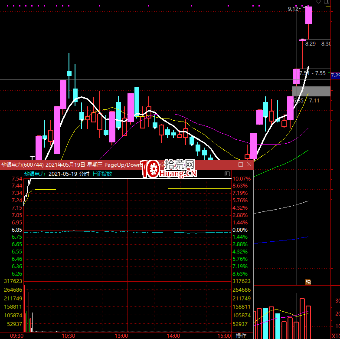This screenshot has height=339, width=340.
Task: Toggle the side panel icon in the intraday popup
Action: pos(227,174)
